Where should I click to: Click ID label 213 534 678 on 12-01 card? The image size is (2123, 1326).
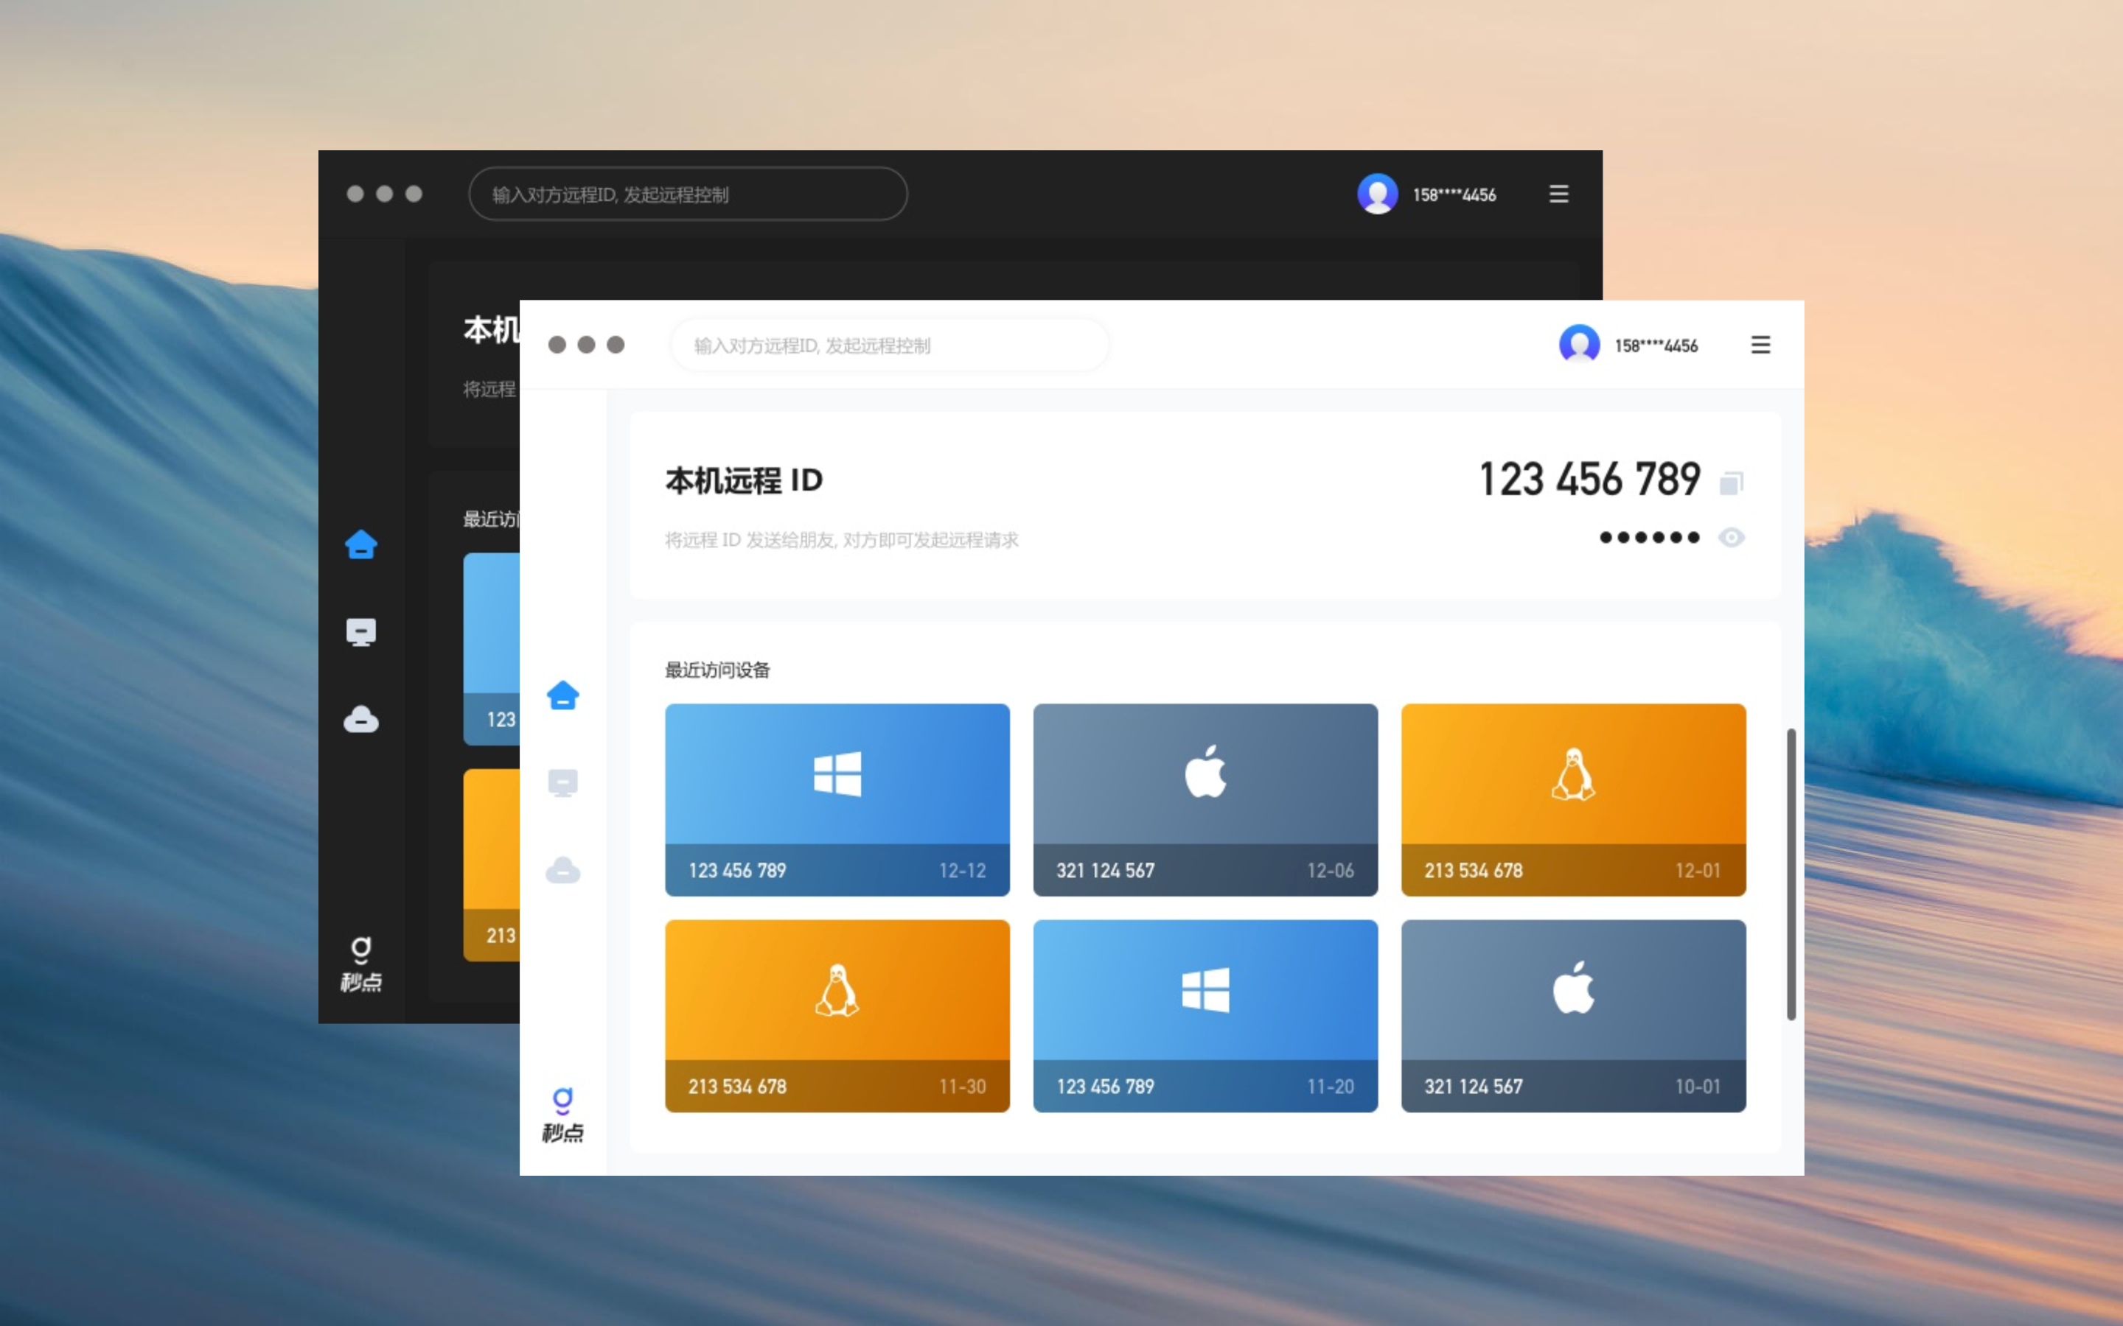point(1474,871)
